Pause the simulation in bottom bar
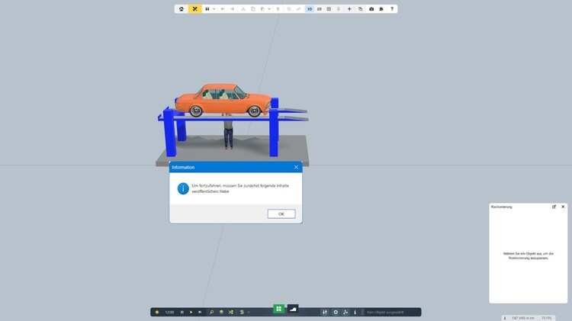Image resolution: width=572 pixels, height=321 pixels. pos(182,312)
